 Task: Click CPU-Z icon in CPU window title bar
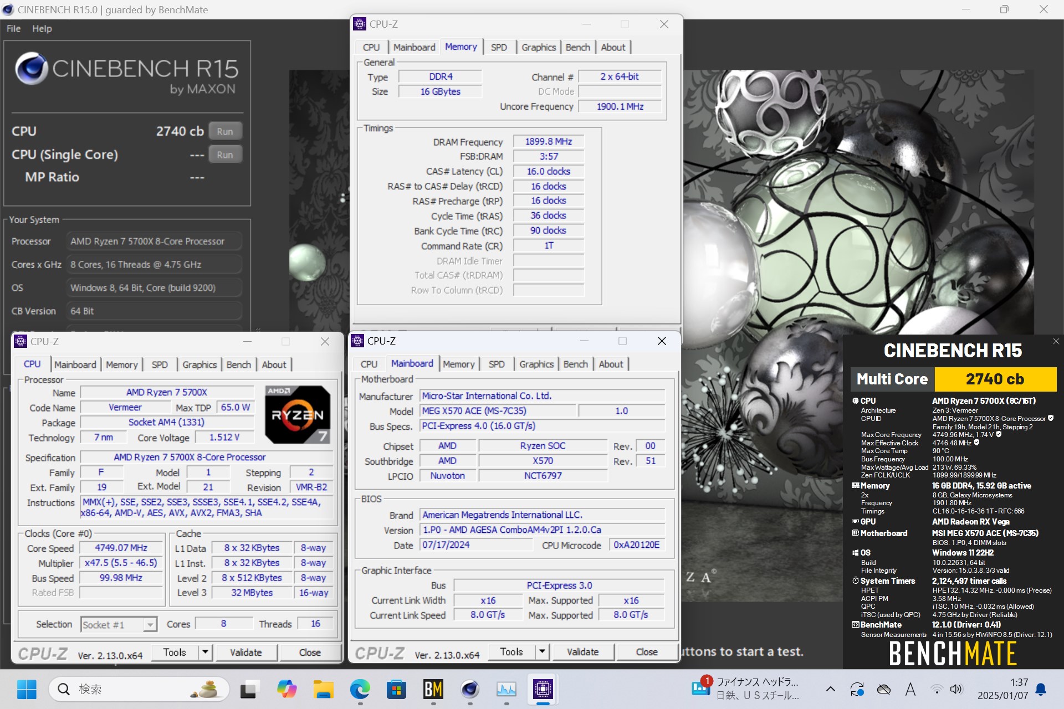pyautogui.click(x=21, y=341)
